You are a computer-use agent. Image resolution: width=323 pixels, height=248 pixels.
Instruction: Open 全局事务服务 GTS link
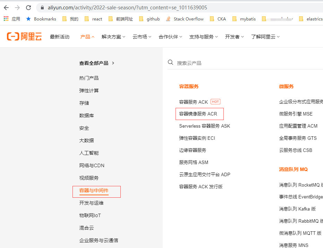298,138
